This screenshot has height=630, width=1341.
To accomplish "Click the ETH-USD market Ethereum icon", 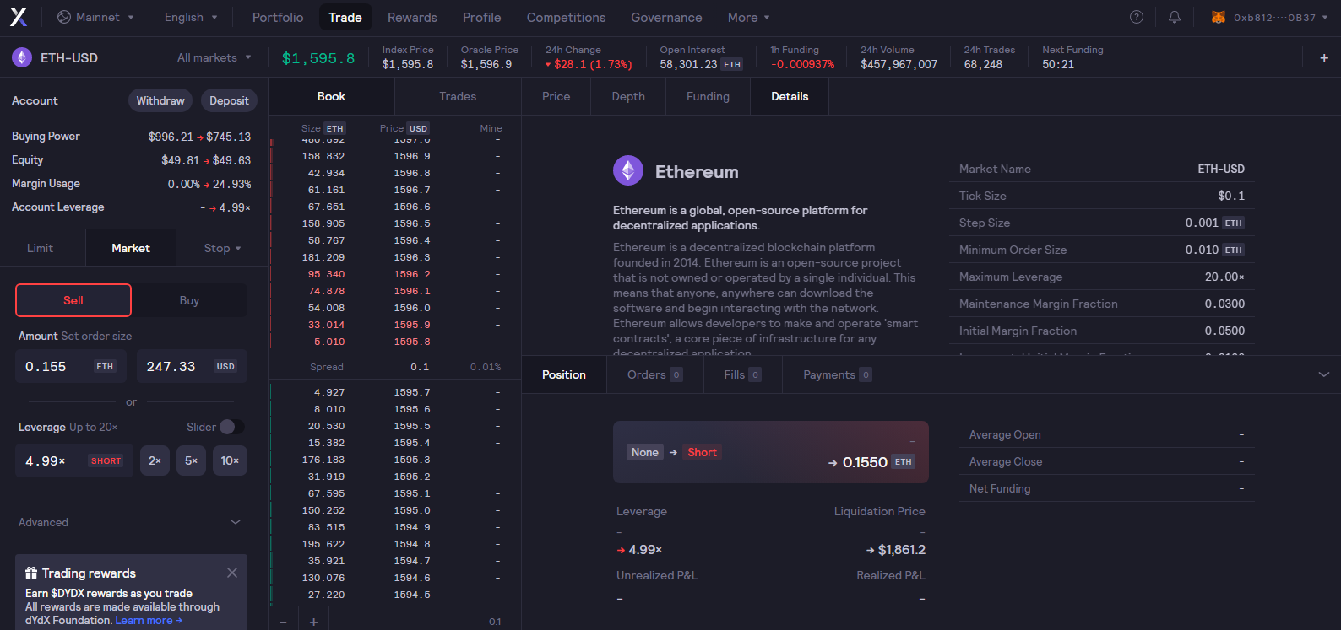I will point(22,57).
